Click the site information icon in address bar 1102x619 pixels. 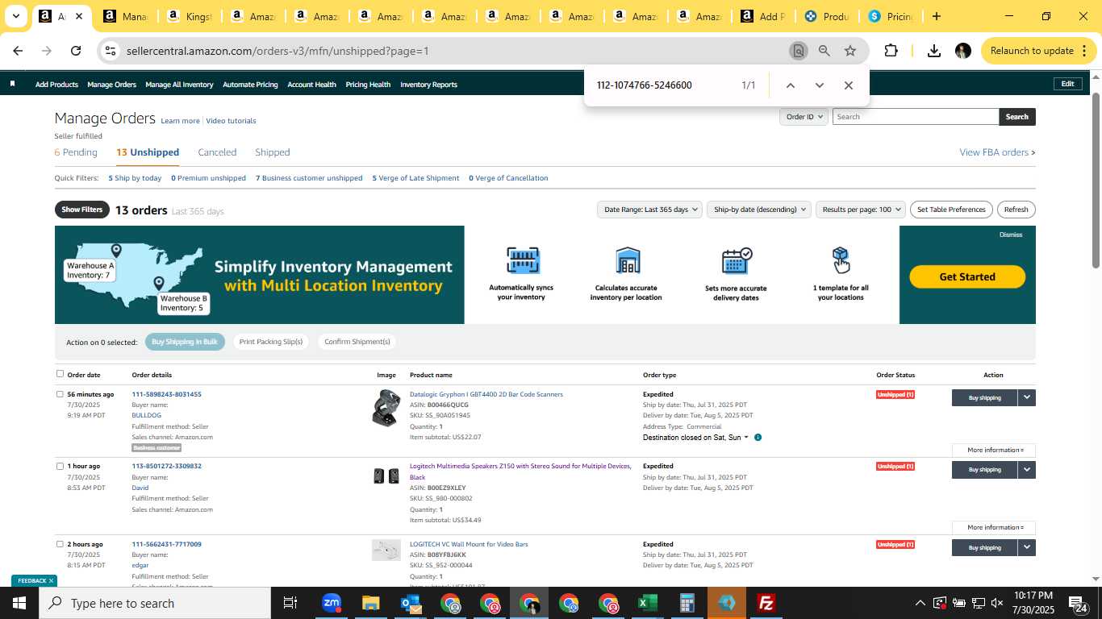pyautogui.click(x=110, y=51)
